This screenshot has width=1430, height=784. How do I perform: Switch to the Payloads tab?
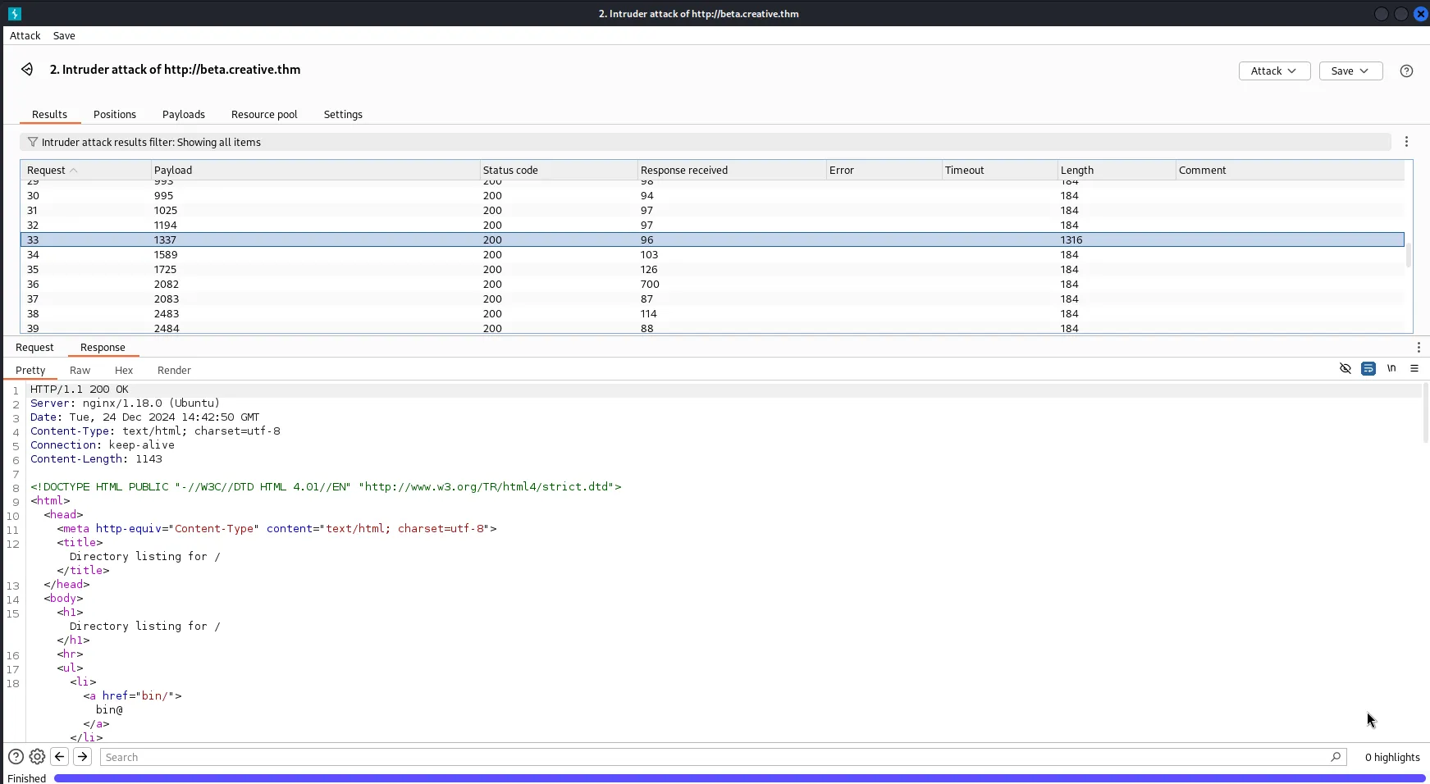point(183,115)
